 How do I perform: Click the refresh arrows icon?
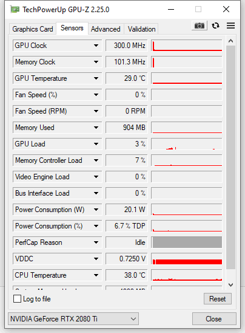(x=215, y=26)
